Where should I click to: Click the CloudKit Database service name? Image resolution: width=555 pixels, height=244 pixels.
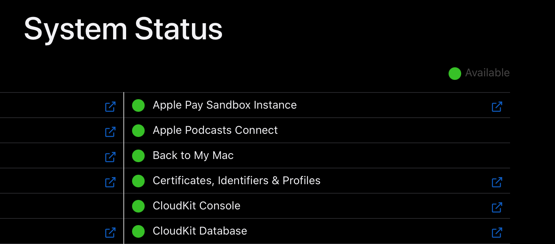coord(199,231)
